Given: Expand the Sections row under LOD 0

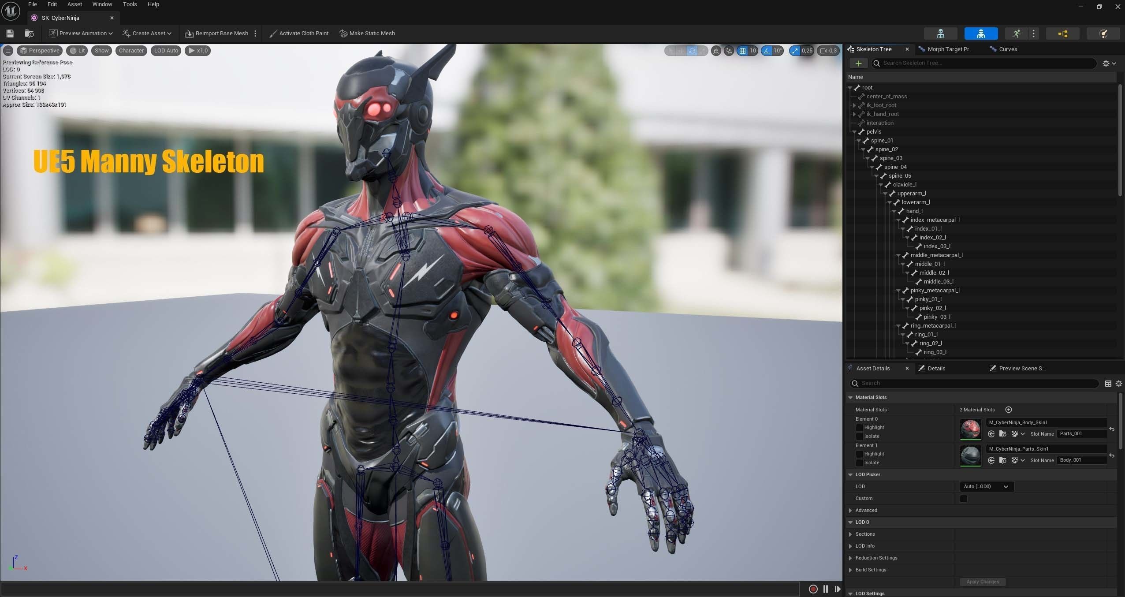Looking at the screenshot, I should coord(850,534).
